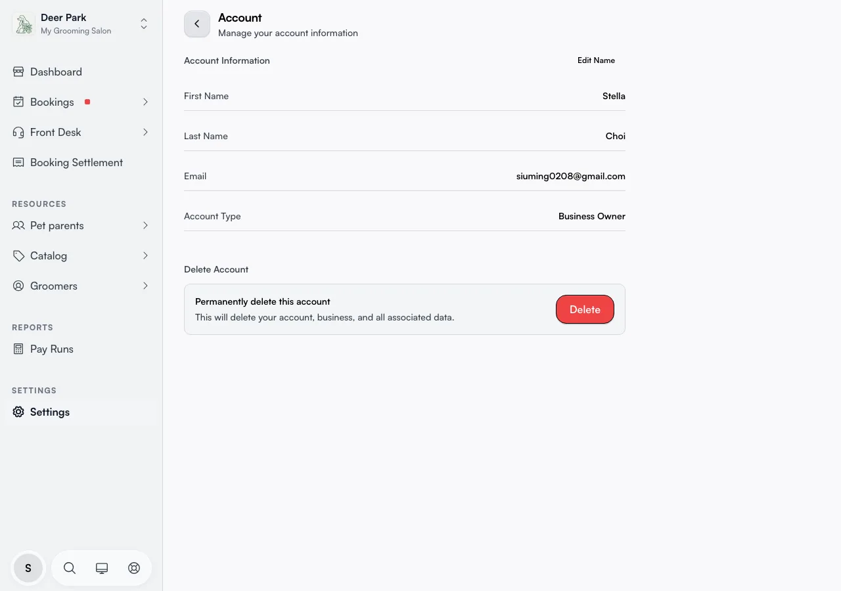Open the Bookings menu item
841x591 pixels.
tap(81, 102)
